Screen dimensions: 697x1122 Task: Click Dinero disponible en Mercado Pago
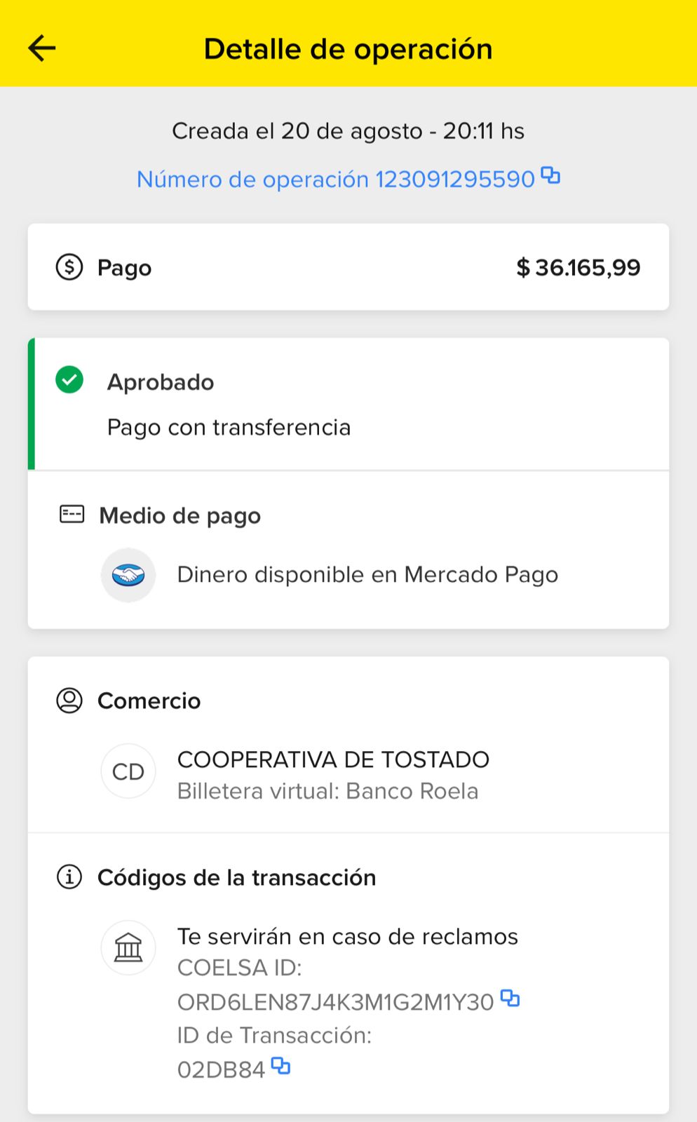point(367,575)
